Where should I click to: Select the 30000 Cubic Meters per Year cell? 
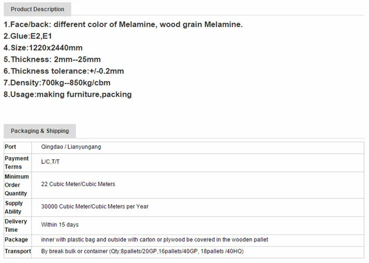click(94, 207)
